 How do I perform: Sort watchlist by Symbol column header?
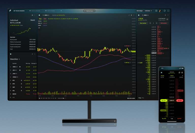click(x=14, y=63)
